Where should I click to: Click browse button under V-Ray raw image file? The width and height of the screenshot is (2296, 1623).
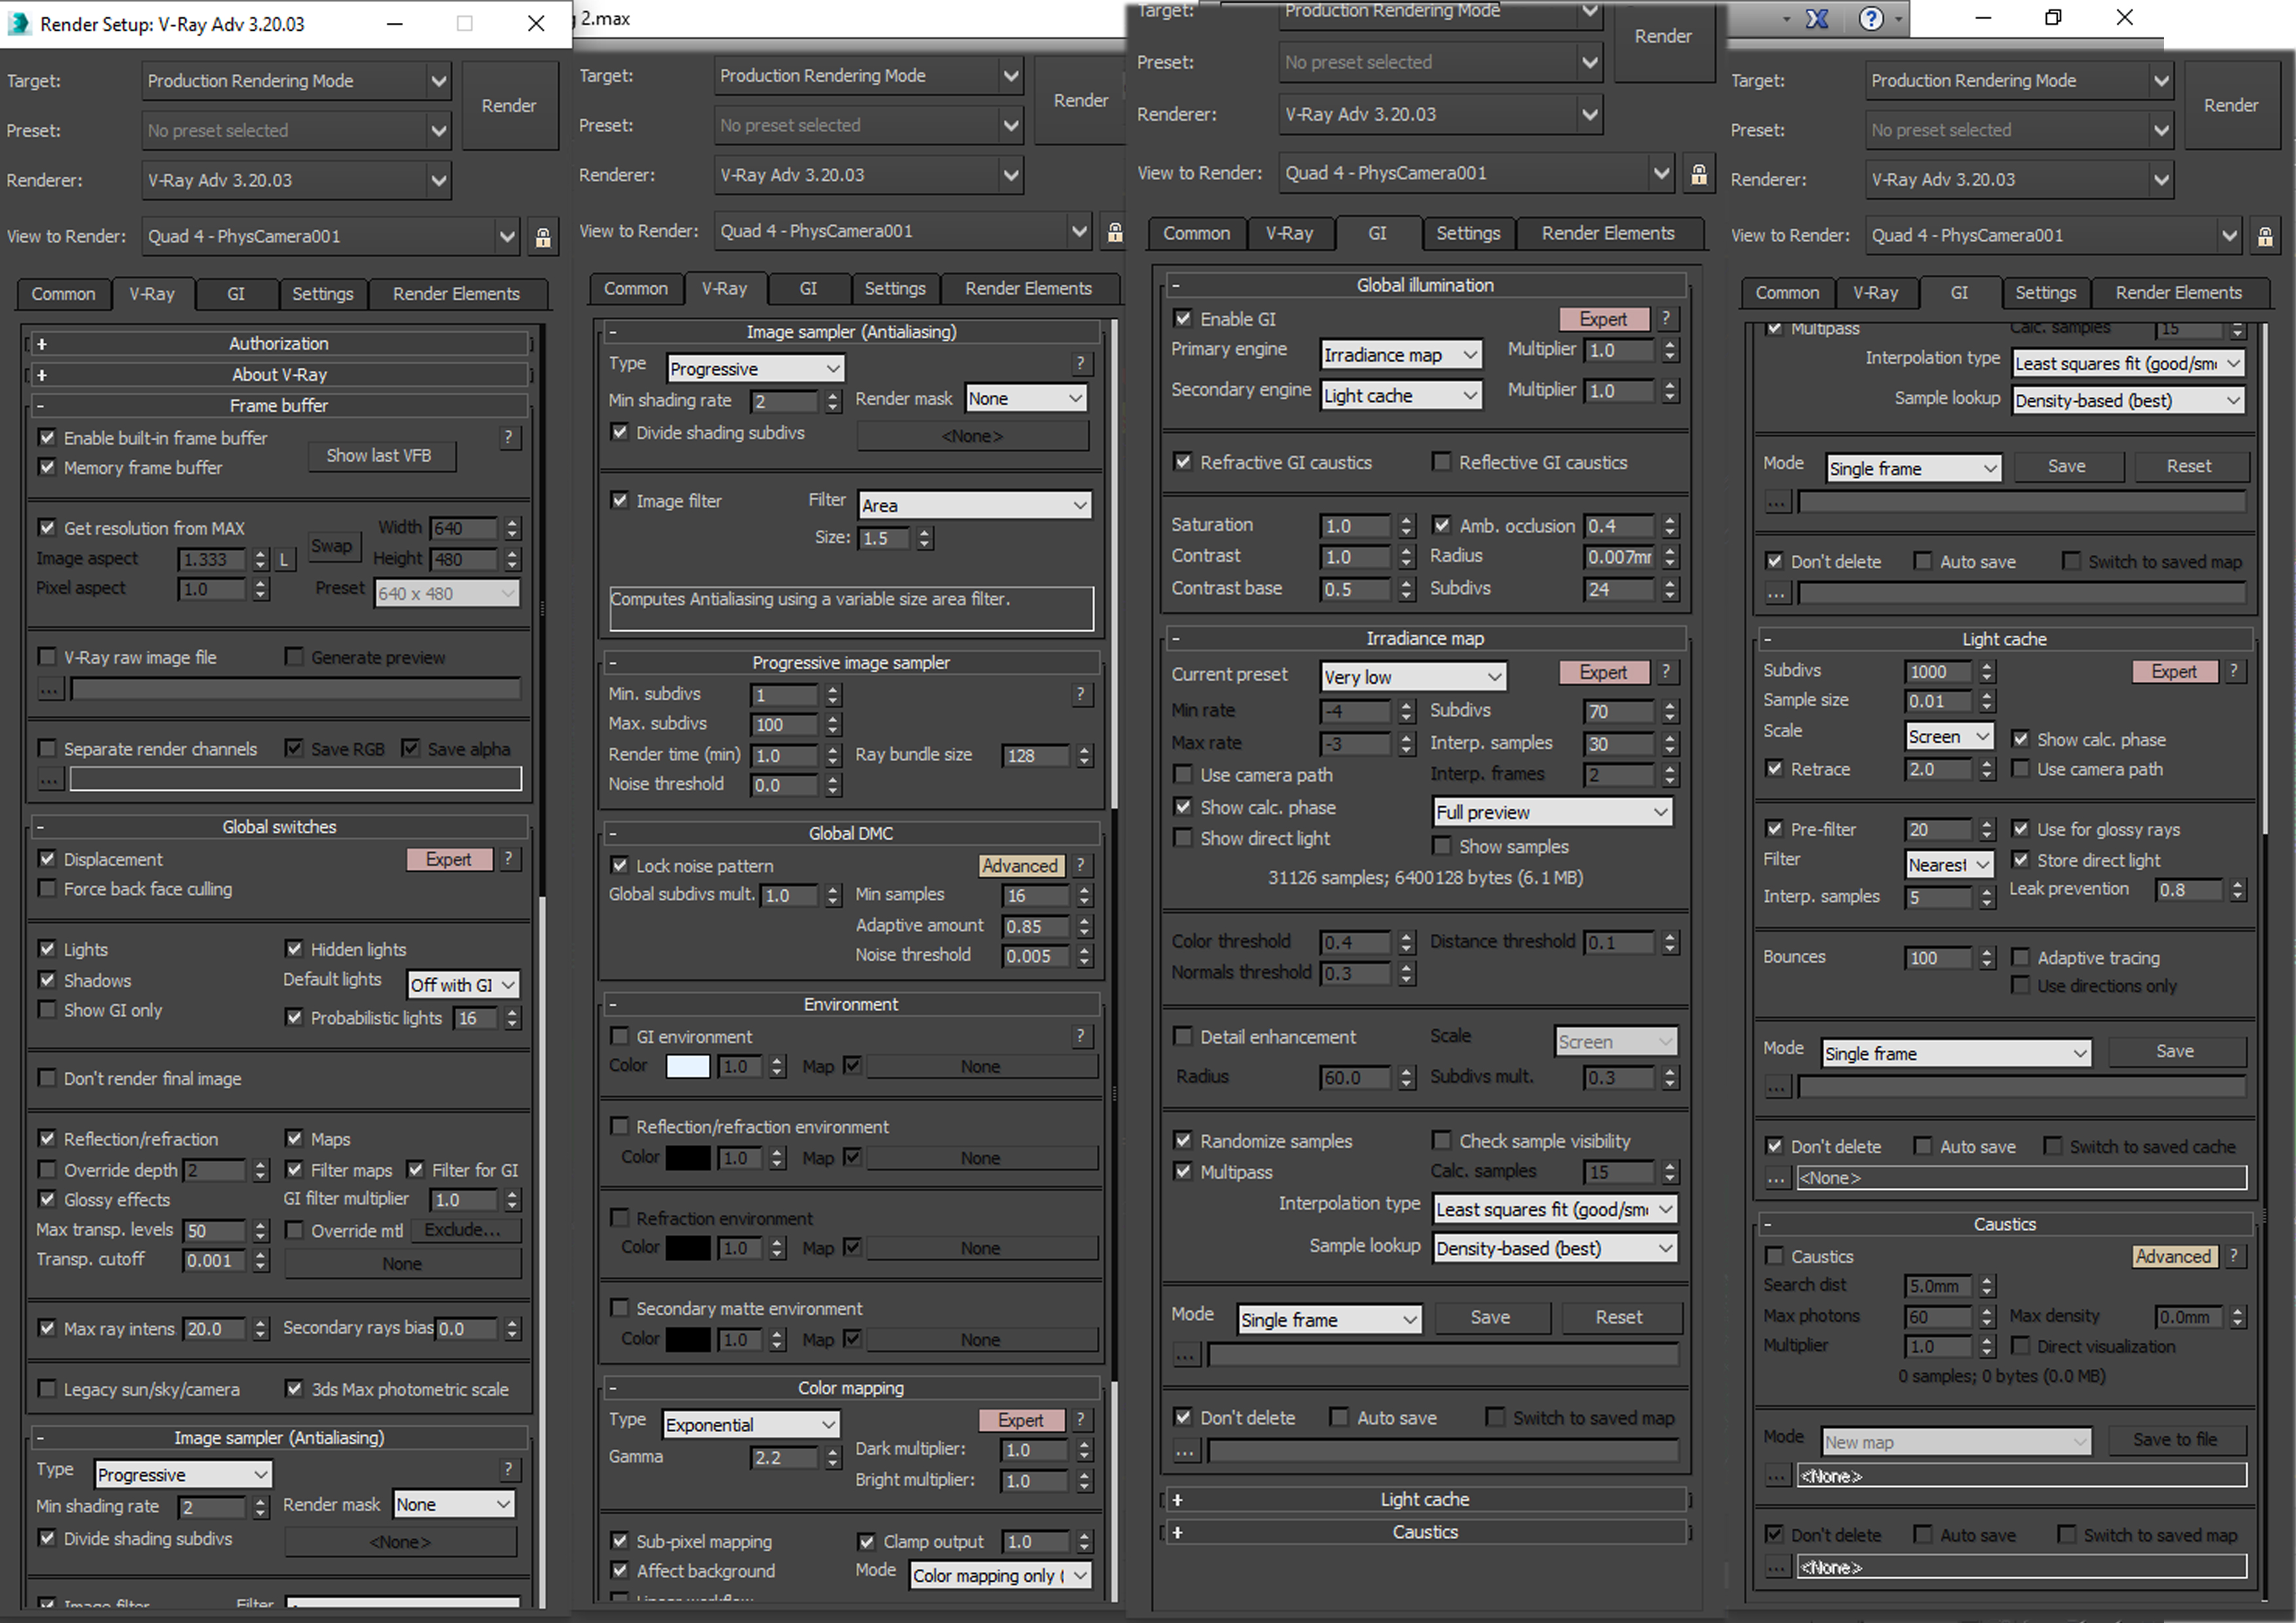pos(50,689)
